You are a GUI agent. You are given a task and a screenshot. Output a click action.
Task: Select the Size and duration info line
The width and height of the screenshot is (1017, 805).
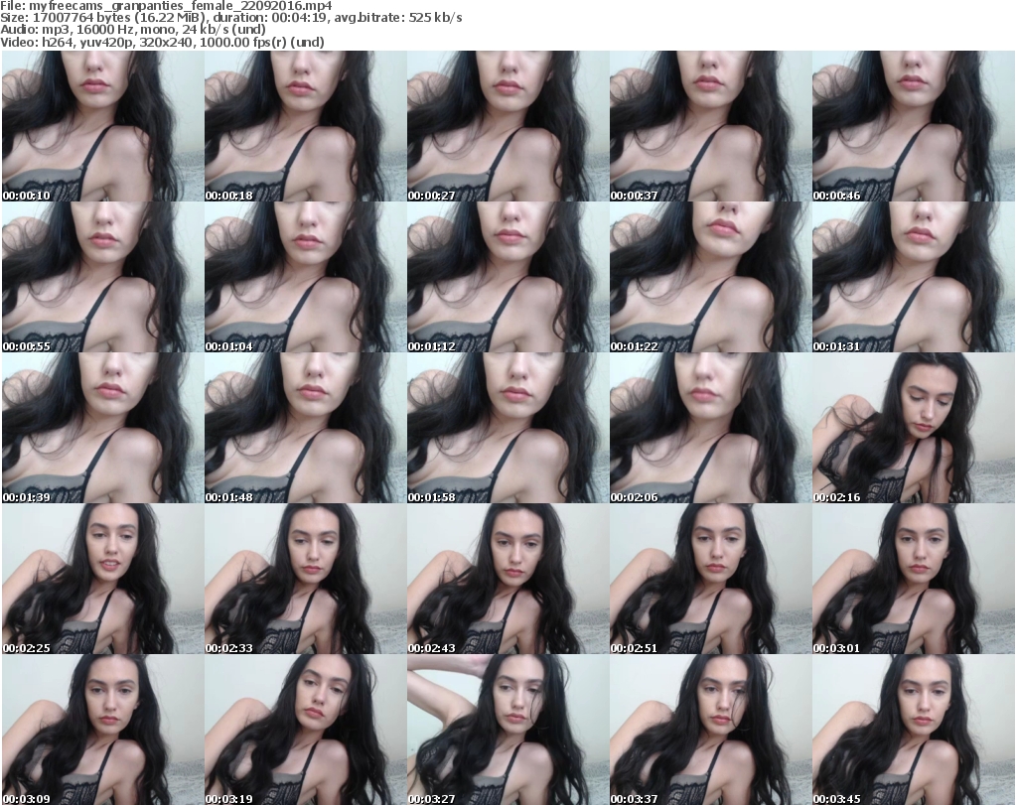[230, 18]
